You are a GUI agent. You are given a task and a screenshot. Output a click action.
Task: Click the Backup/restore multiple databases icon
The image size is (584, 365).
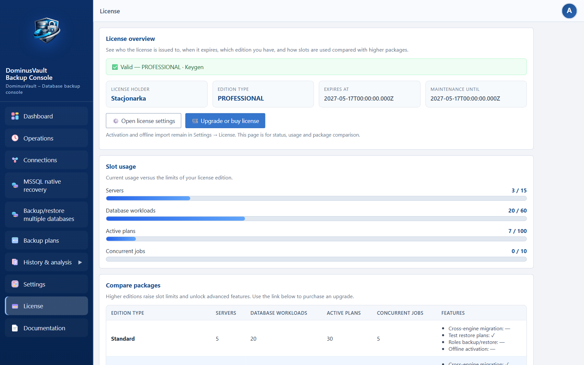pyautogui.click(x=15, y=214)
